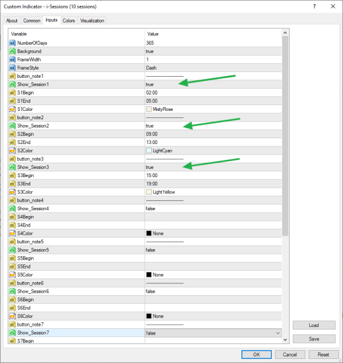Click the S2End 13:00 value field

tap(213, 142)
